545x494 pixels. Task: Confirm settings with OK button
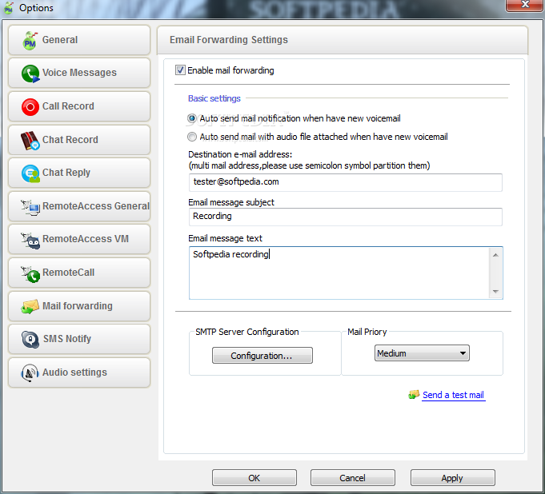coord(254,478)
